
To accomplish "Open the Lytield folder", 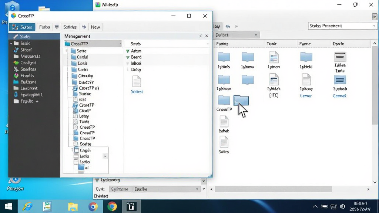I will (x=306, y=60).
